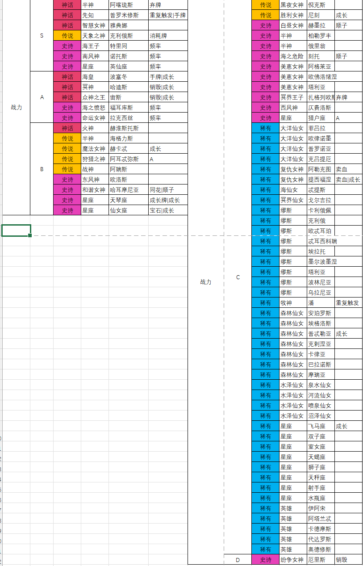The image size is (363, 566).
Task: Select the 柏勒罗丰 cell
Action: pos(321,36)
